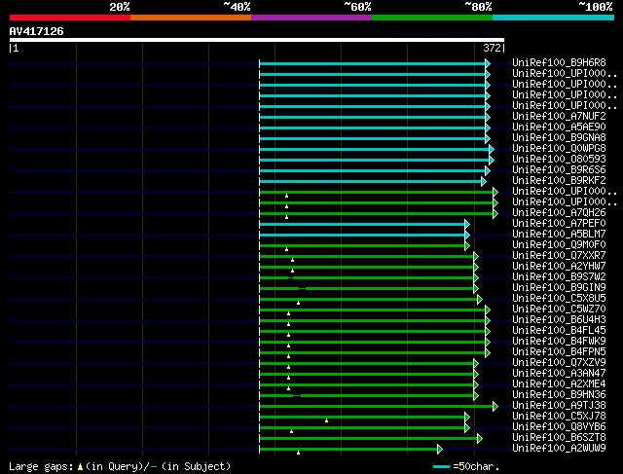
Task: Click the AV417126 query name
Action: pos(37,31)
